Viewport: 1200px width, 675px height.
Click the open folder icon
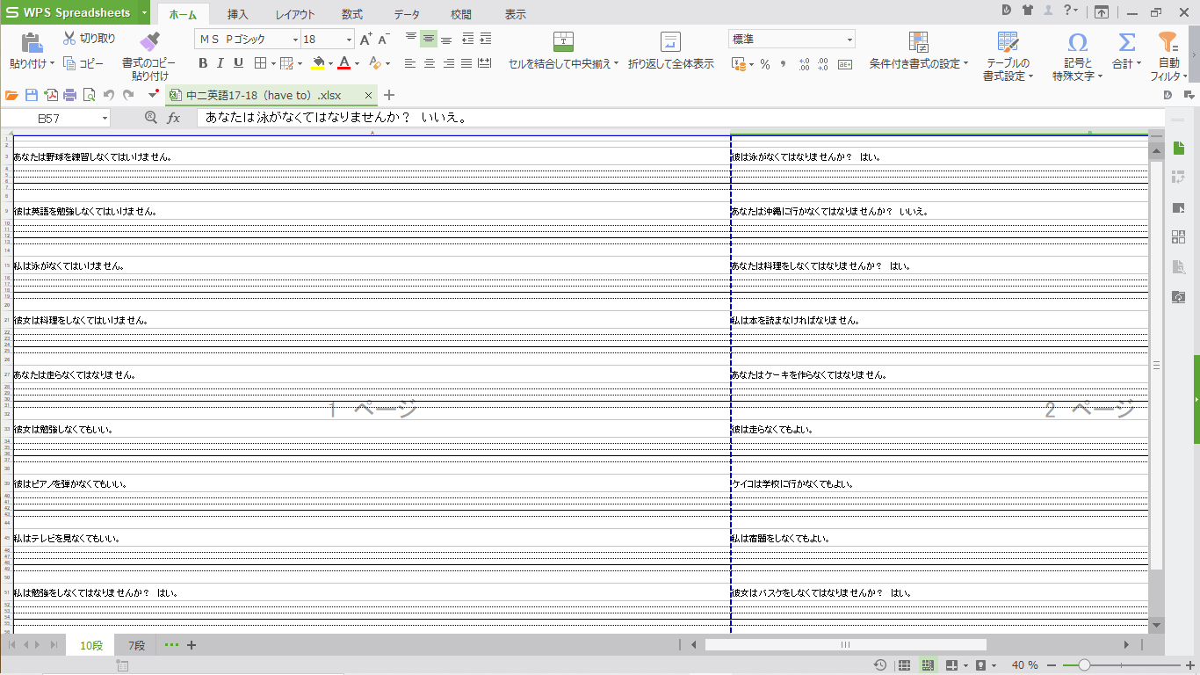pos(11,95)
